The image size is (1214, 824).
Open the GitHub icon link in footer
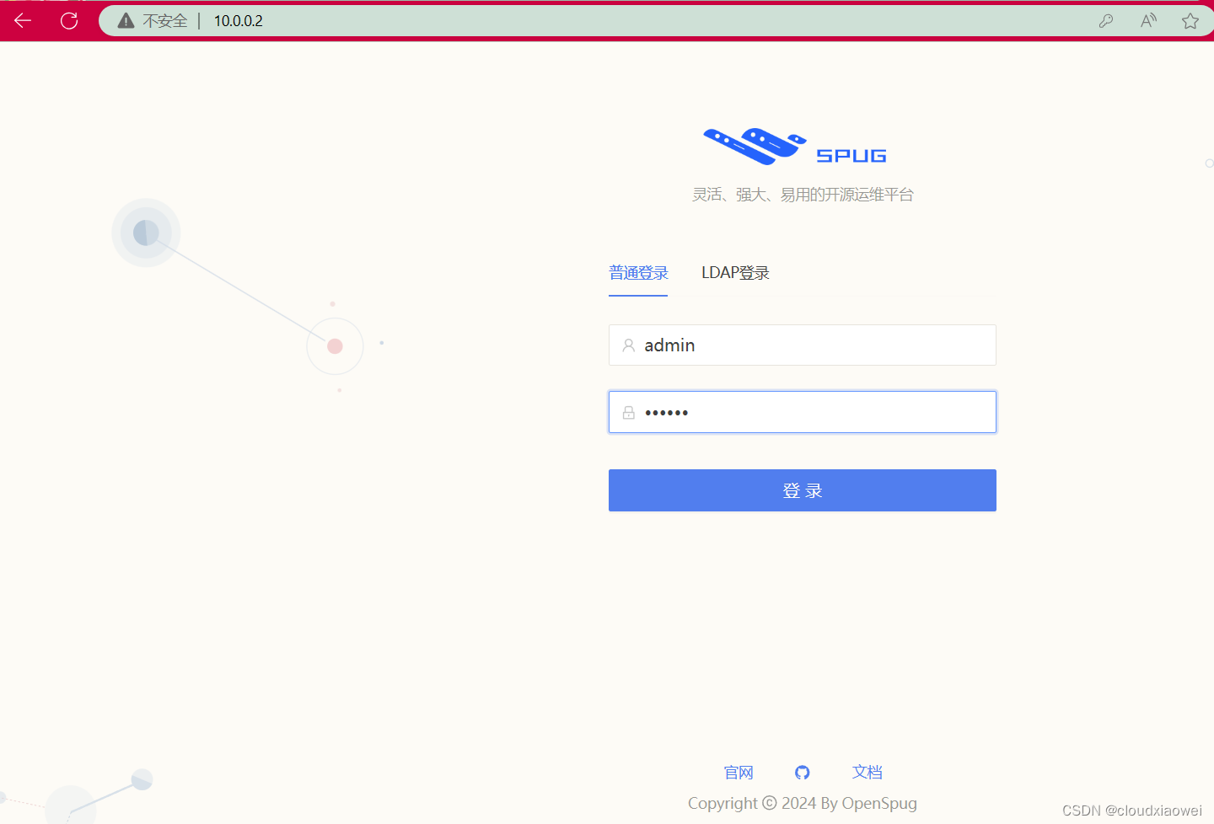point(803,772)
